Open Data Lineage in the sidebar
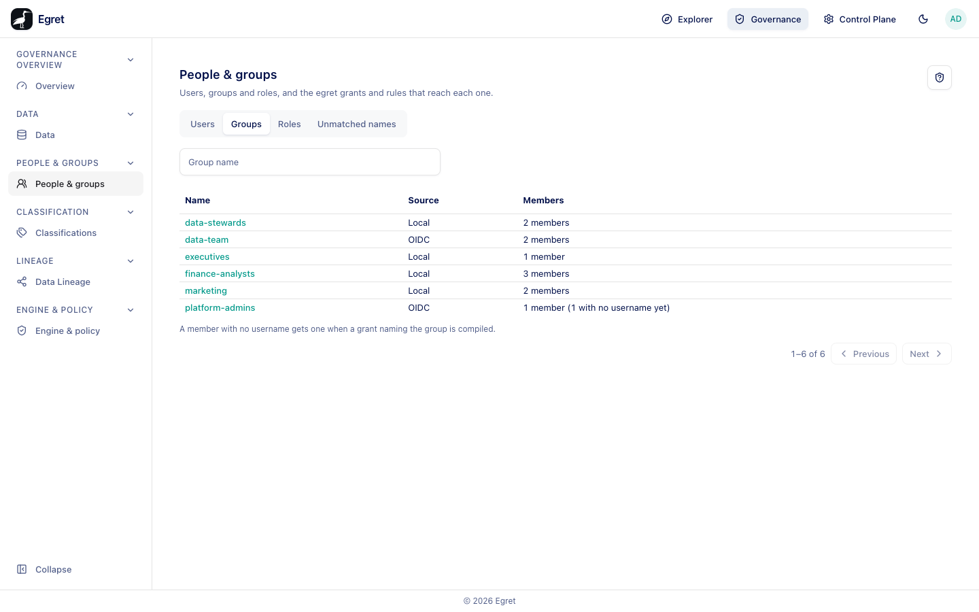This screenshot has height=612, width=979. (x=75, y=282)
